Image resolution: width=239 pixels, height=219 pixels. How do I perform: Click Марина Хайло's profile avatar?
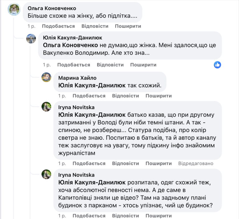46,77
